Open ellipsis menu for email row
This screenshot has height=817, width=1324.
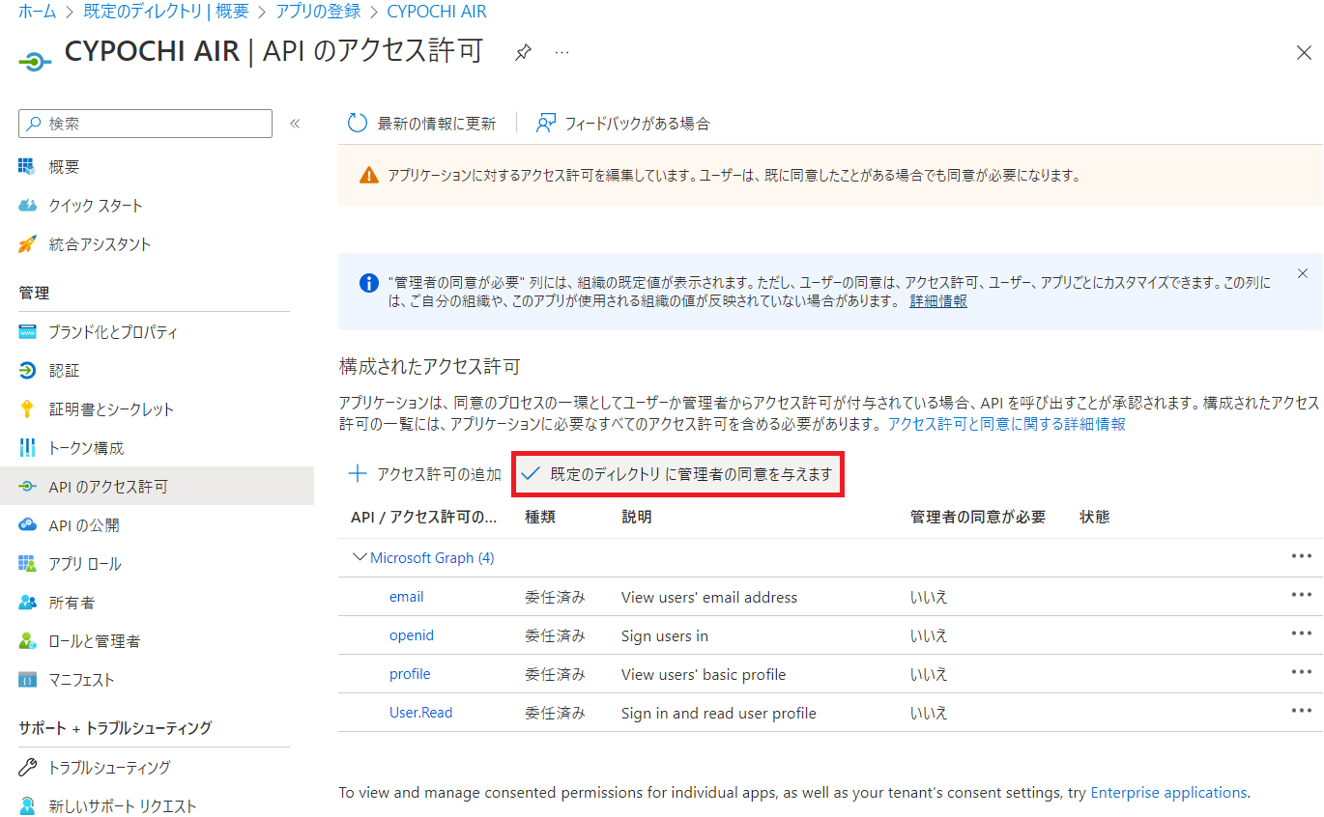pyautogui.click(x=1302, y=595)
